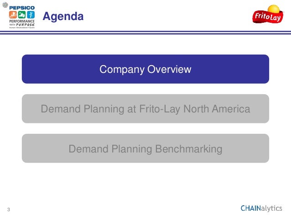The width and height of the screenshot is (291, 218).
Task: Open the CHAINalytics logo
Action: coord(261,208)
